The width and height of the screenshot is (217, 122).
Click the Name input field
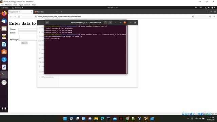tap(28, 29)
